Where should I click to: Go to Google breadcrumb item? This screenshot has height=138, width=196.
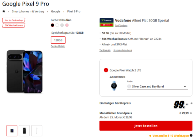[x=56, y=11]
